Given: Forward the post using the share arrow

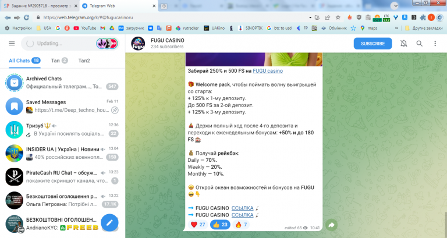Looking at the screenshot, I should pyautogui.click(x=331, y=225).
